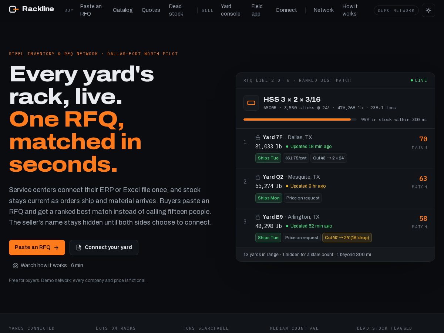Select the Yard B9 Arlington, TX row
Screen dimensions: 444x333
tap(335, 228)
